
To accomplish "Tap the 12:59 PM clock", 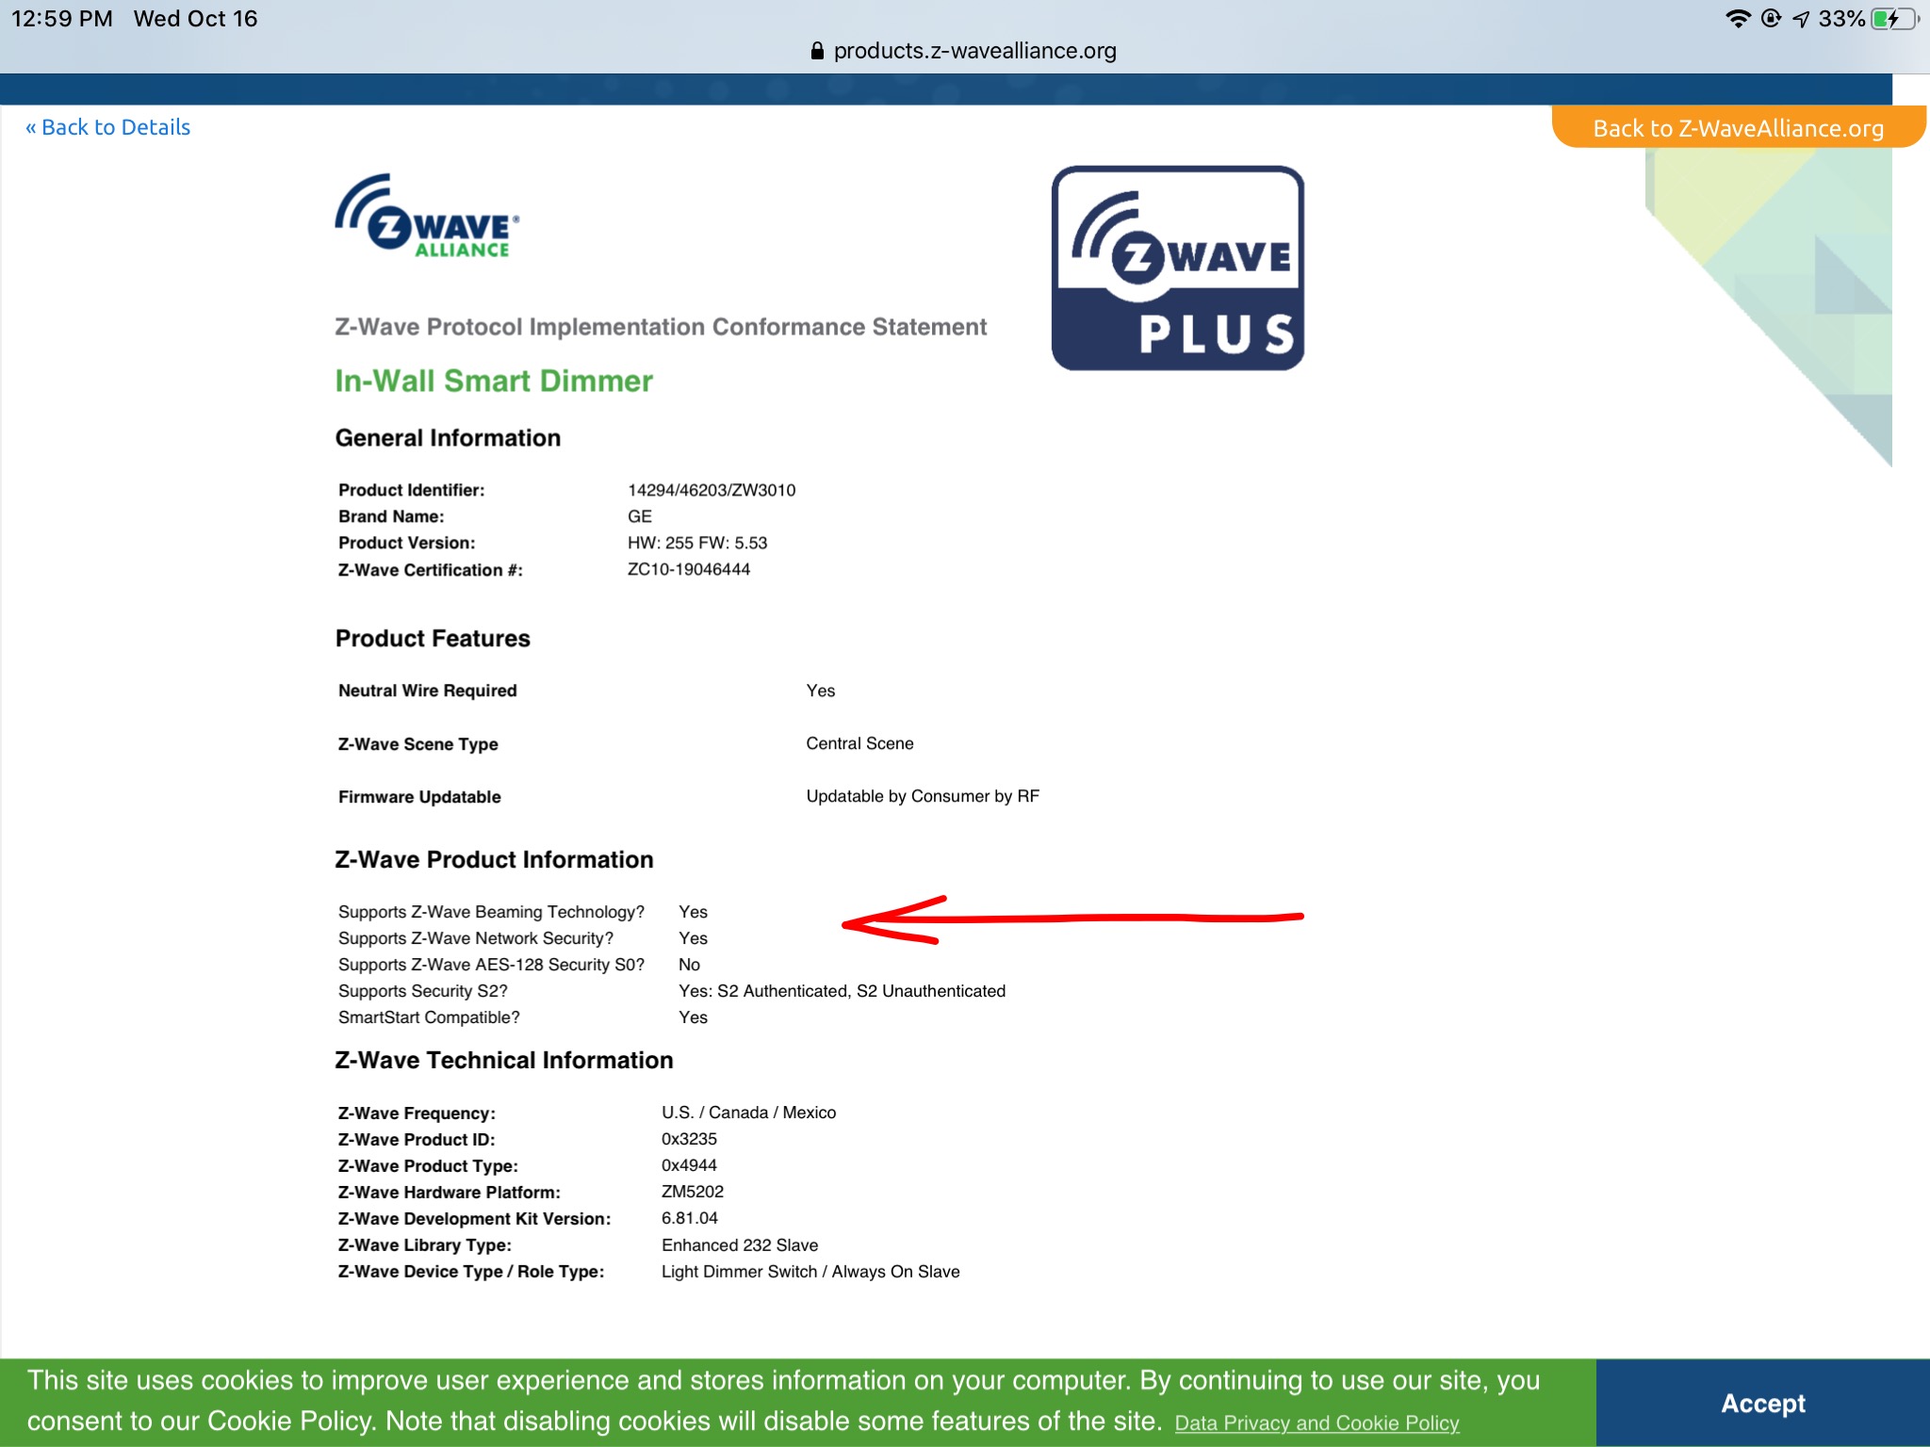I will coord(62,19).
